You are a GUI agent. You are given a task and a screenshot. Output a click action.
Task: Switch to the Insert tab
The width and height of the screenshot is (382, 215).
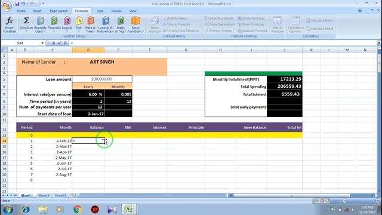click(37, 11)
